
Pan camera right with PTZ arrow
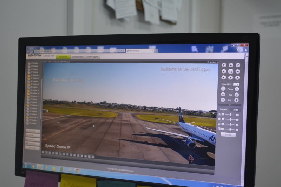pos(237,71)
